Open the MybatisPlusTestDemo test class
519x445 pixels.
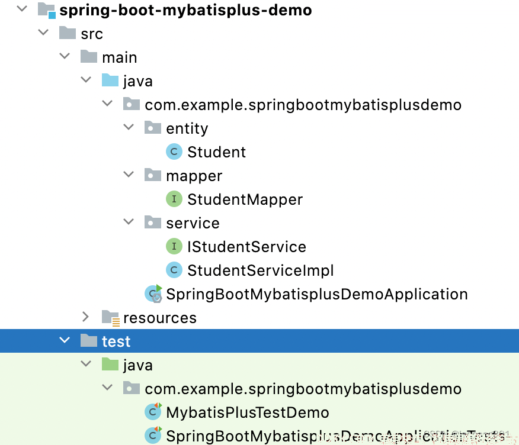248,413
